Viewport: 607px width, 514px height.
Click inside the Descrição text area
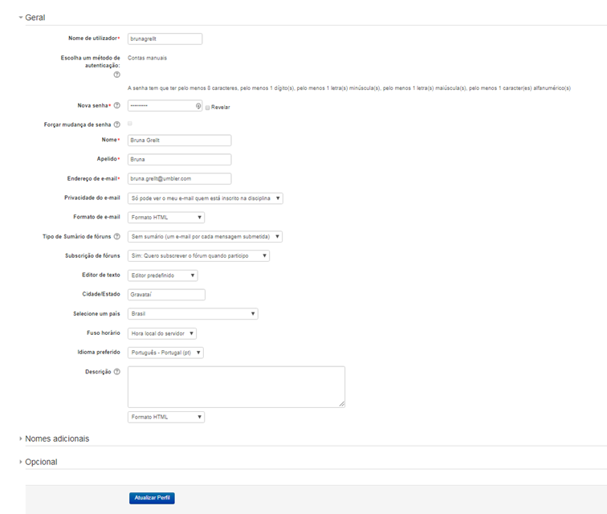(x=236, y=386)
